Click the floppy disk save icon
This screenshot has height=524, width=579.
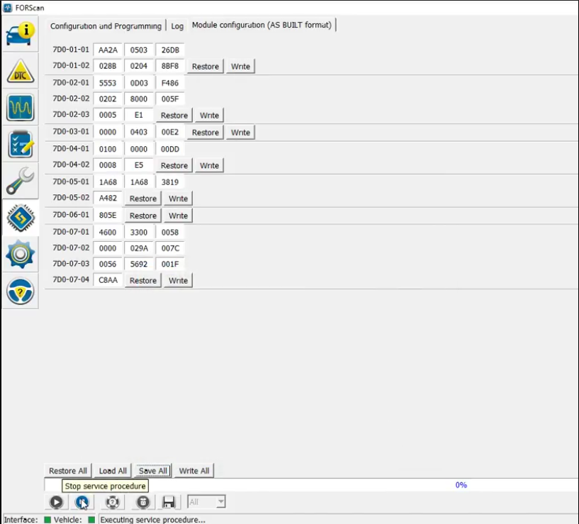(x=168, y=502)
